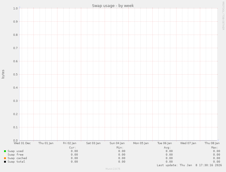Click the 'Sun 04 Jan' axis label
The image size is (226, 172).
coord(117,143)
